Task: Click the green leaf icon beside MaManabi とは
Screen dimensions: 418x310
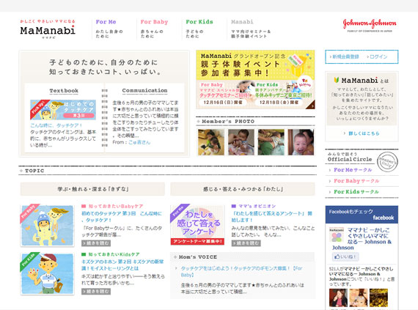Action: [337, 80]
